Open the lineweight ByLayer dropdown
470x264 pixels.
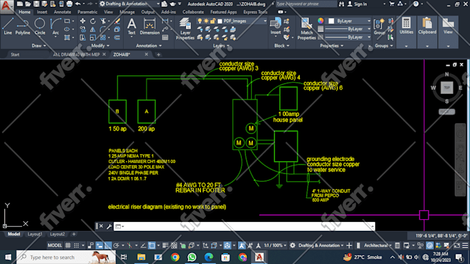[x=348, y=29]
